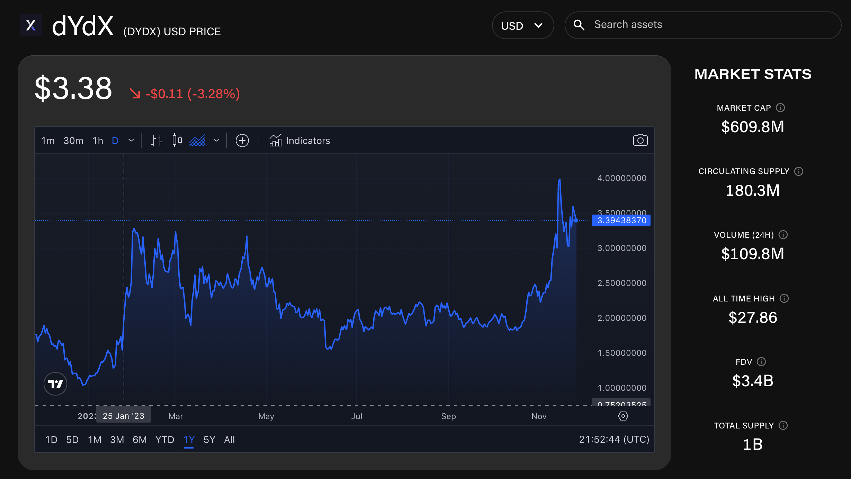Click the TradingView logo on chart
Image resolution: width=851 pixels, height=479 pixels.
[55, 384]
